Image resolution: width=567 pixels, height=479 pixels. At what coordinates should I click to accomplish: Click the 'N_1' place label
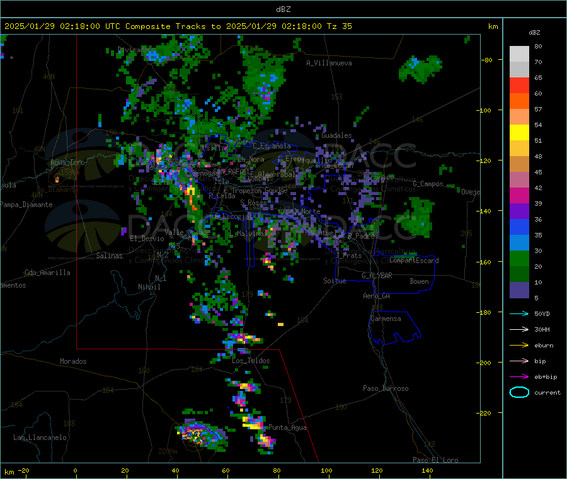161,278
